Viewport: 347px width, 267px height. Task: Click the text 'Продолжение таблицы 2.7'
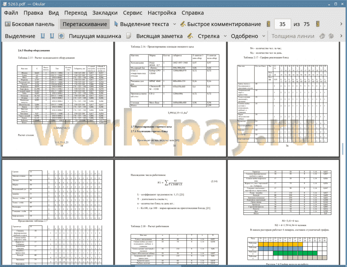(x=33, y=221)
